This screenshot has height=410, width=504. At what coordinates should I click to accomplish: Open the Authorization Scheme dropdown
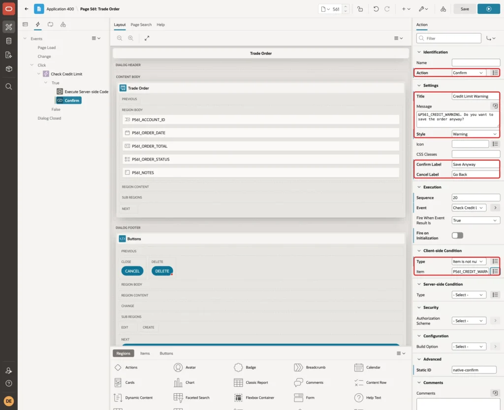(x=469, y=320)
